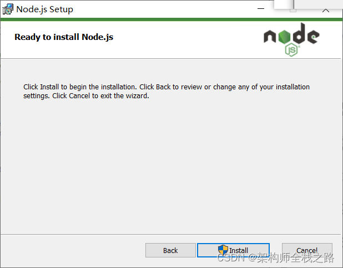Viewport: 343px width, 268px height.
Task: Go back with the Back button
Action: pos(170,250)
